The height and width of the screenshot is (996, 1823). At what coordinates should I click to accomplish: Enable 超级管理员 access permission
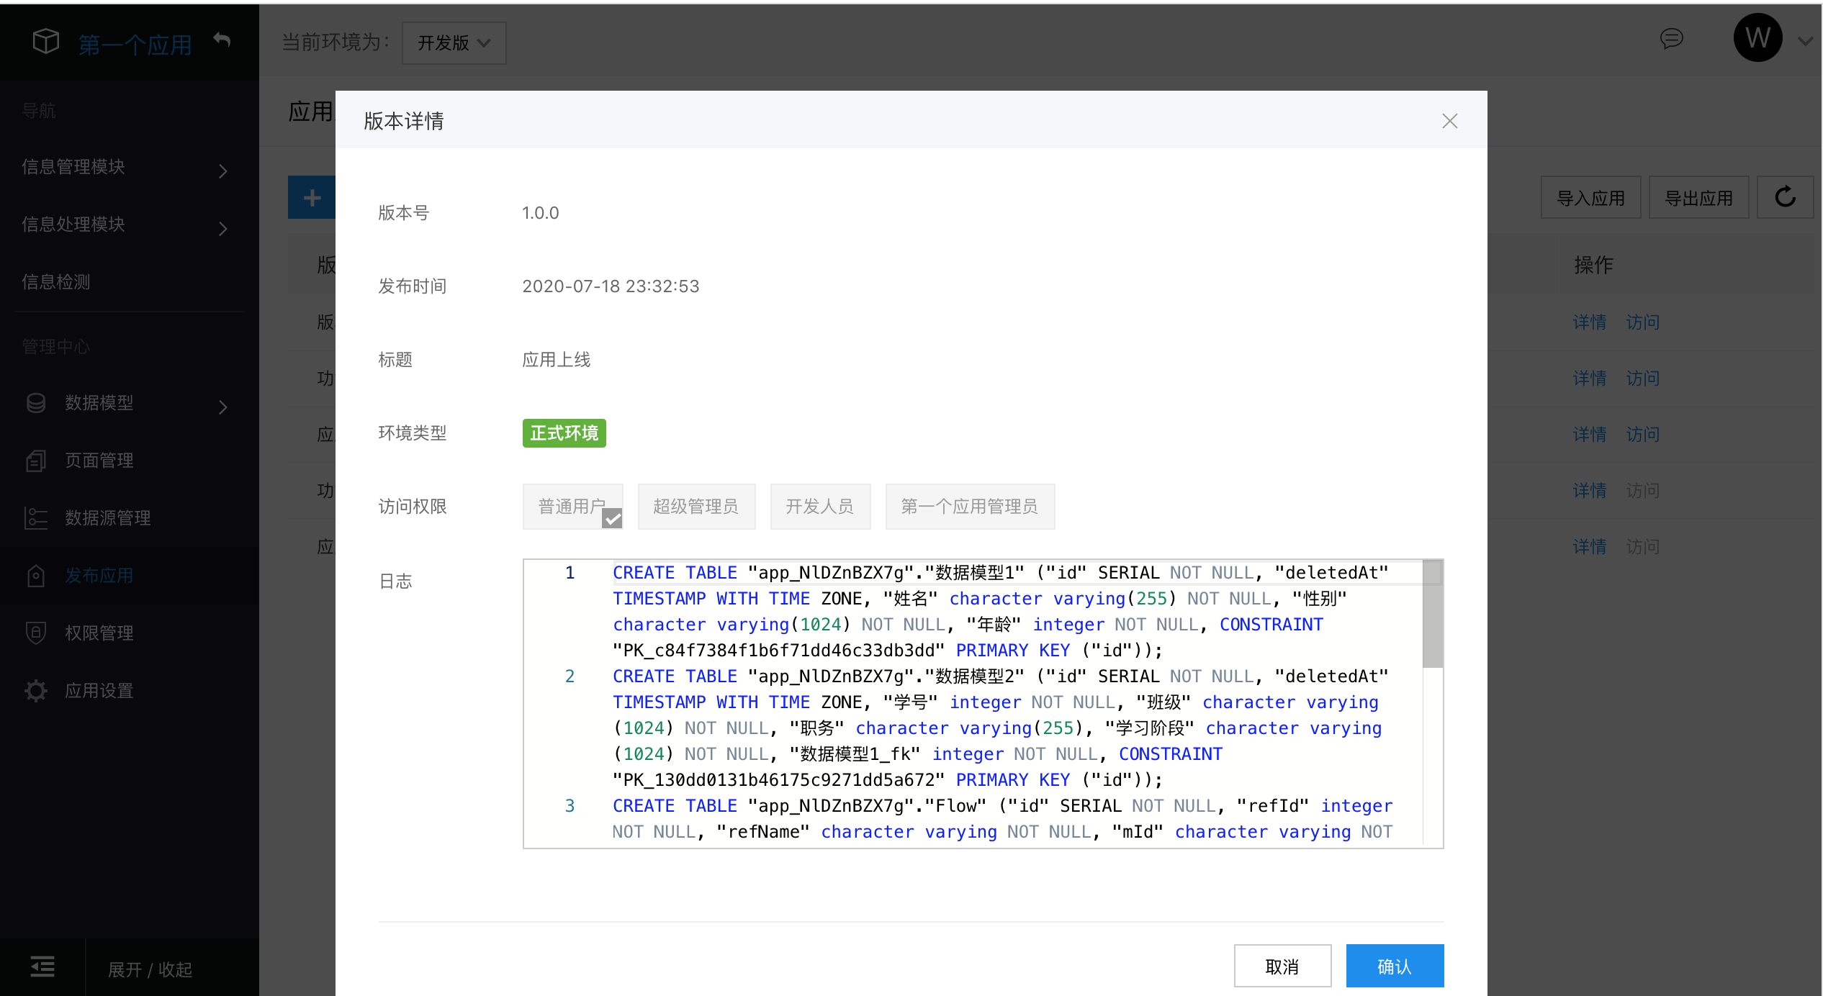tap(693, 505)
